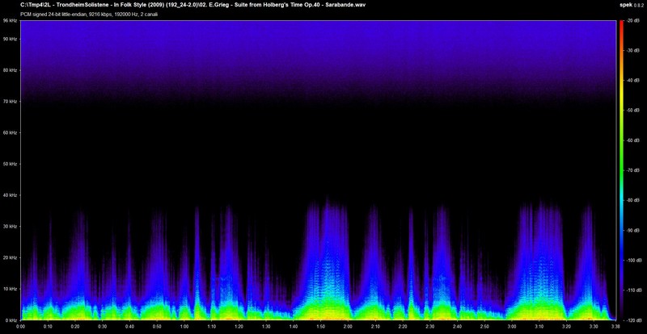Click the 2:20 time axis label
The height and width of the screenshot is (334, 647).
tap(402, 326)
